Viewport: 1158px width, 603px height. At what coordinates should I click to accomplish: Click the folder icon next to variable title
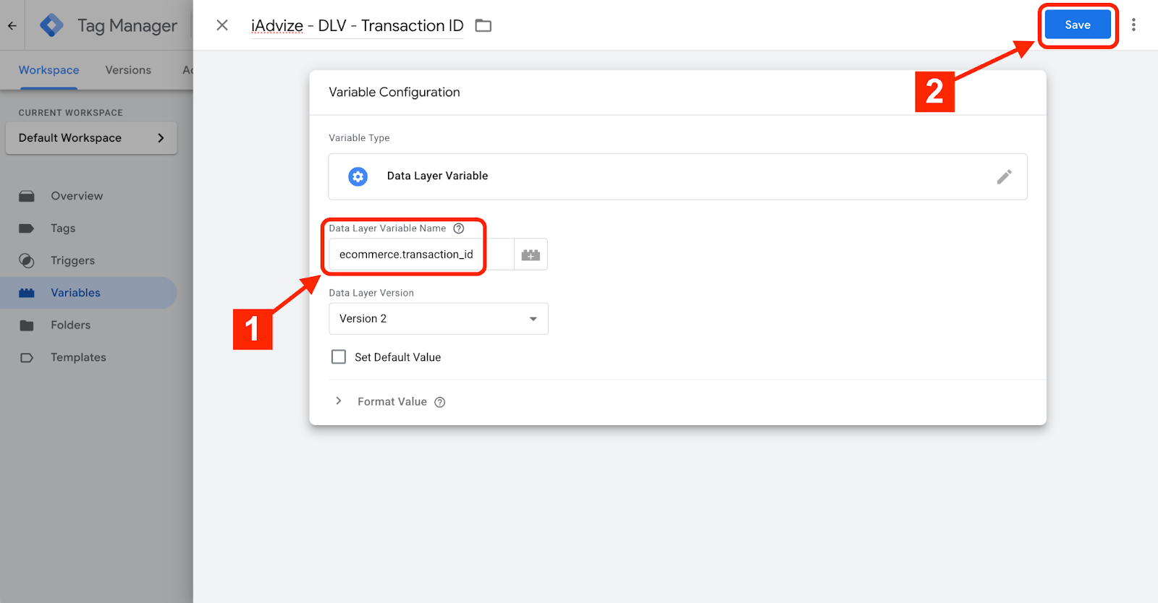click(x=483, y=25)
